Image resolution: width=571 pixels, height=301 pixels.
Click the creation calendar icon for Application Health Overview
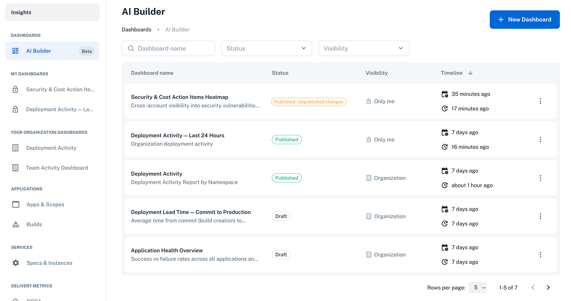click(x=445, y=247)
